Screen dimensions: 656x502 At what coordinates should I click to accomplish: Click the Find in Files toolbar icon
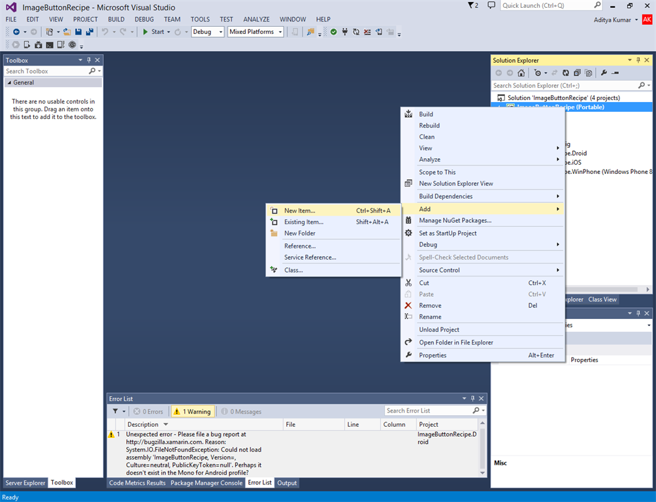click(310, 32)
